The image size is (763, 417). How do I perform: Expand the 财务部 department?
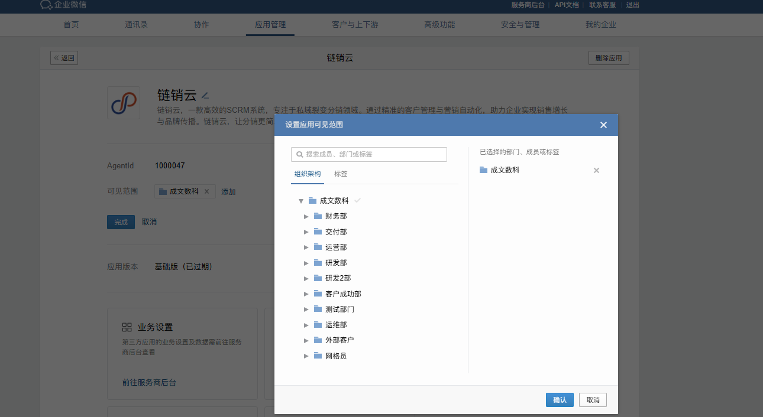pos(306,216)
